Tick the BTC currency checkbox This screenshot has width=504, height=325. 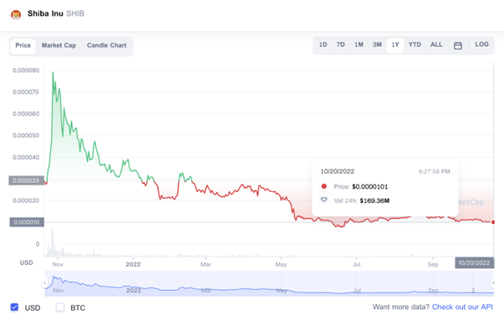[x=60, y=307]
